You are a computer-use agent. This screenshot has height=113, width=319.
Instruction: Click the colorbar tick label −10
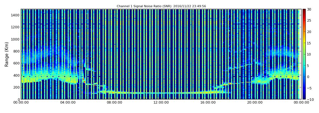310,99
